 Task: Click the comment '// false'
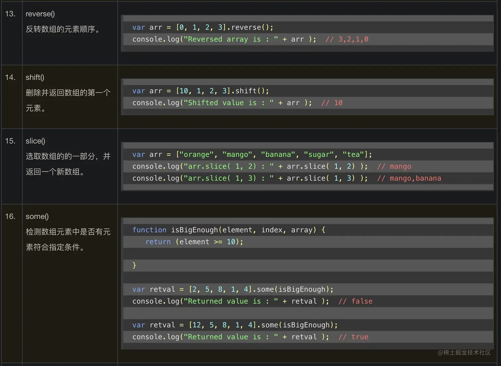coord(355,301)
